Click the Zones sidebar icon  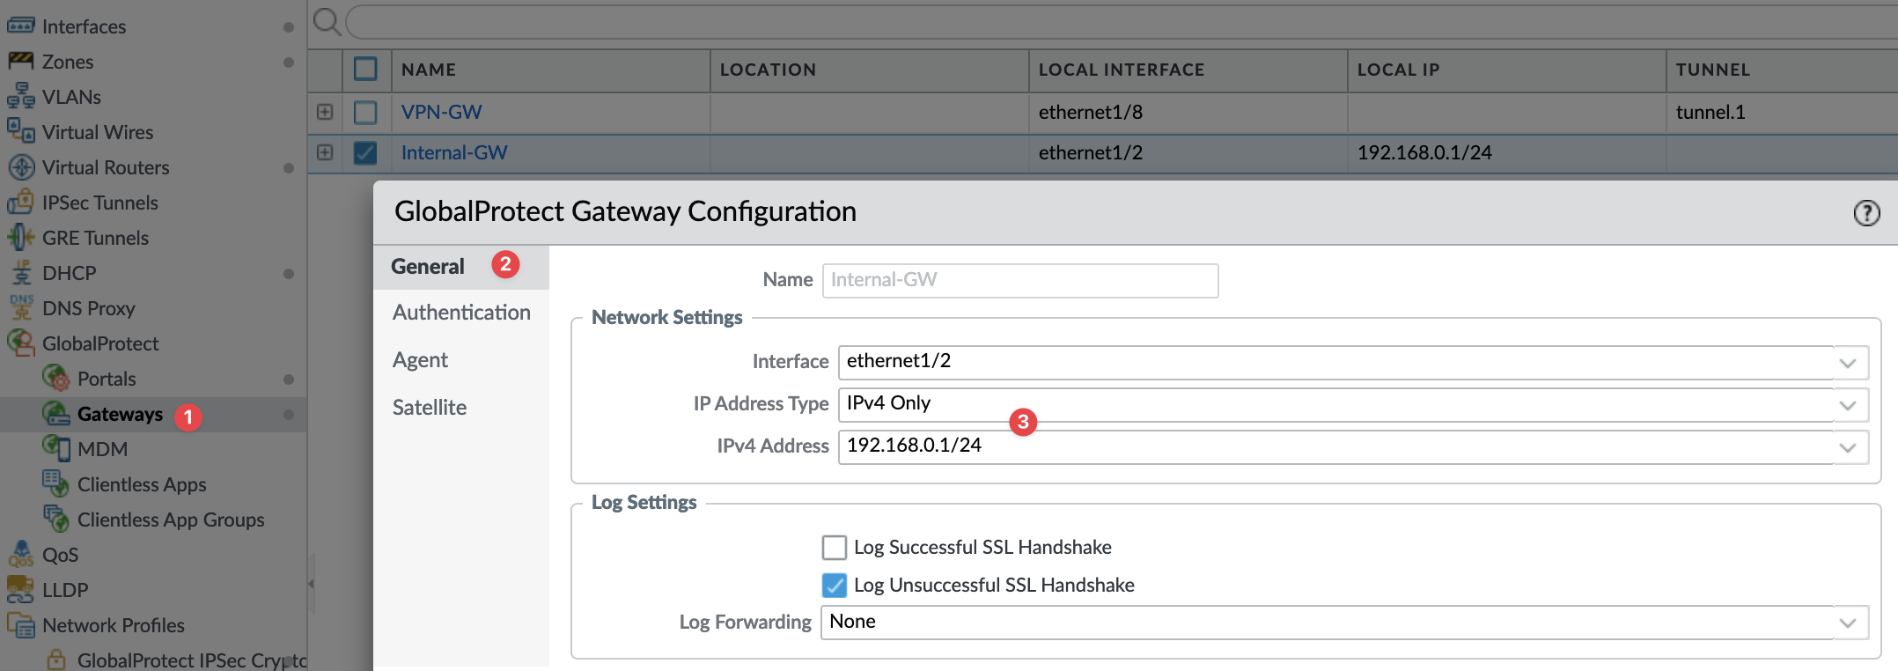20,61
